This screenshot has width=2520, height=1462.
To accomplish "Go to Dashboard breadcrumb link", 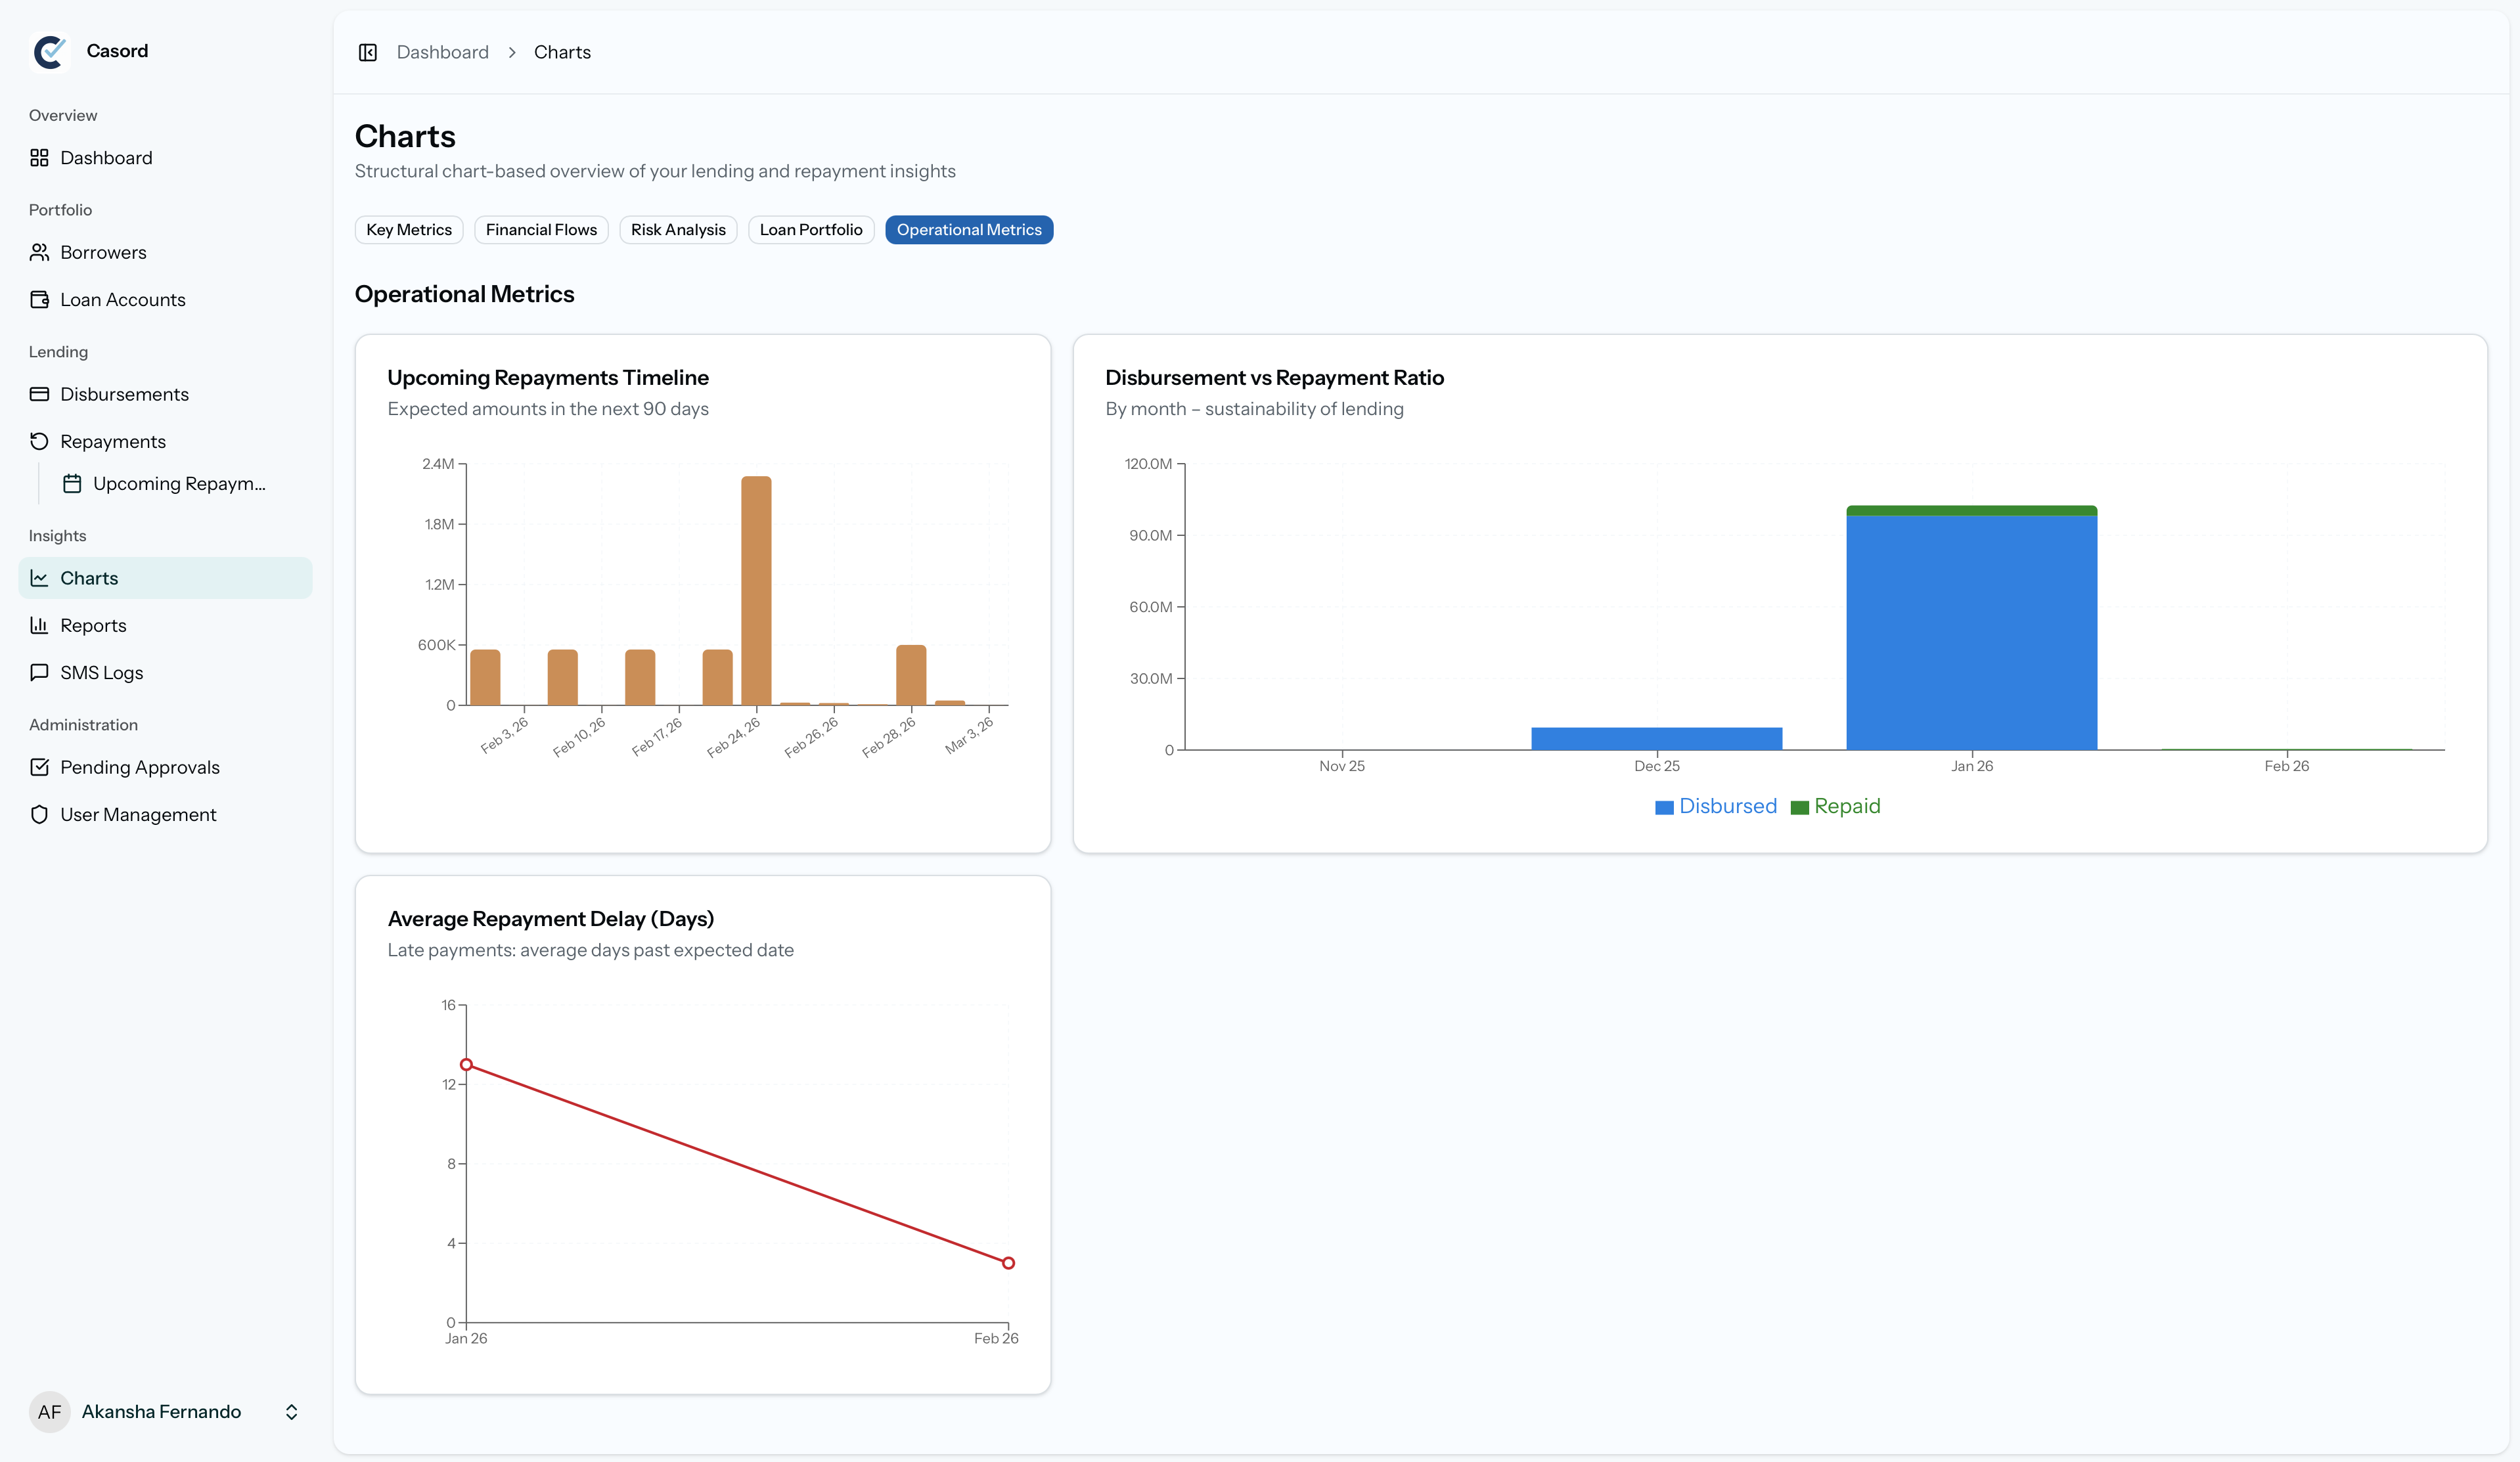I will [x=442, y=52].
